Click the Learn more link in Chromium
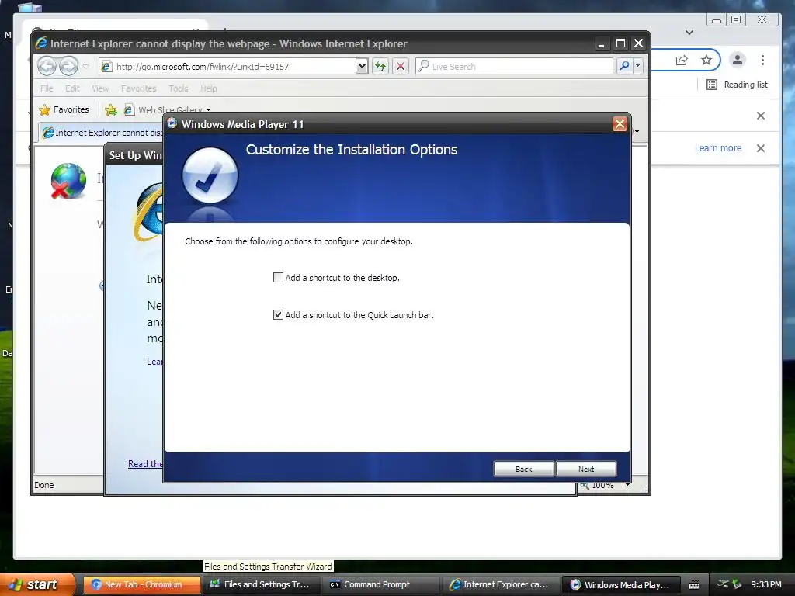Screen dimensions: 795x596 pos(718,148)
